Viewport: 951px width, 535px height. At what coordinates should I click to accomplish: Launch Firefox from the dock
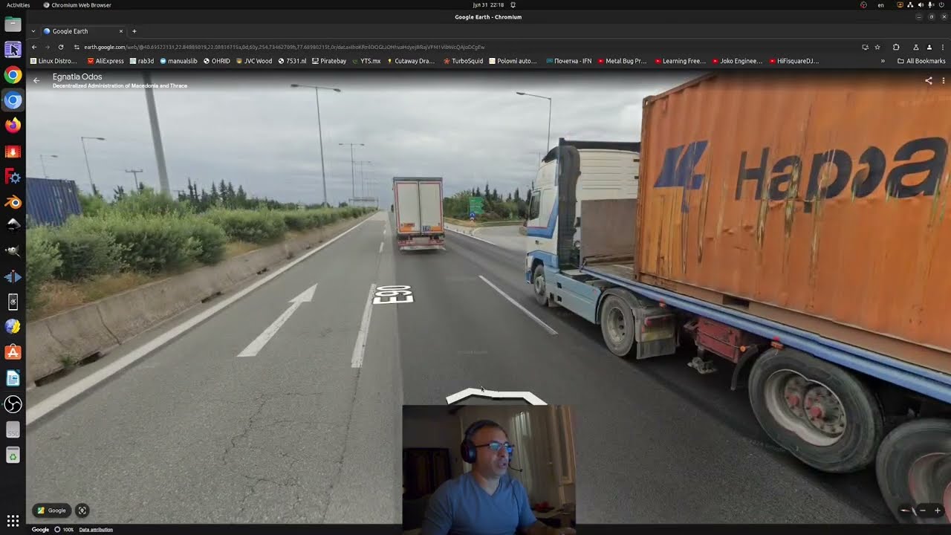[x=13, y=125]
